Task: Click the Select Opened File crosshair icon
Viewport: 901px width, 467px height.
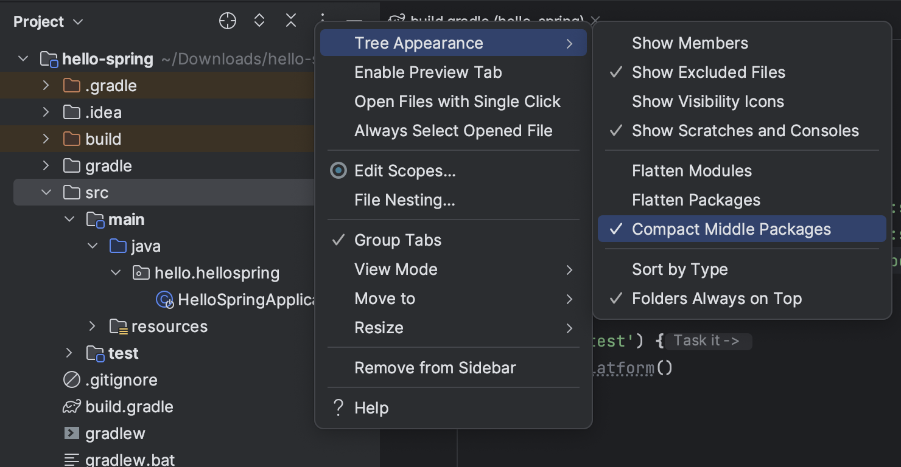Action: (227, 21)
